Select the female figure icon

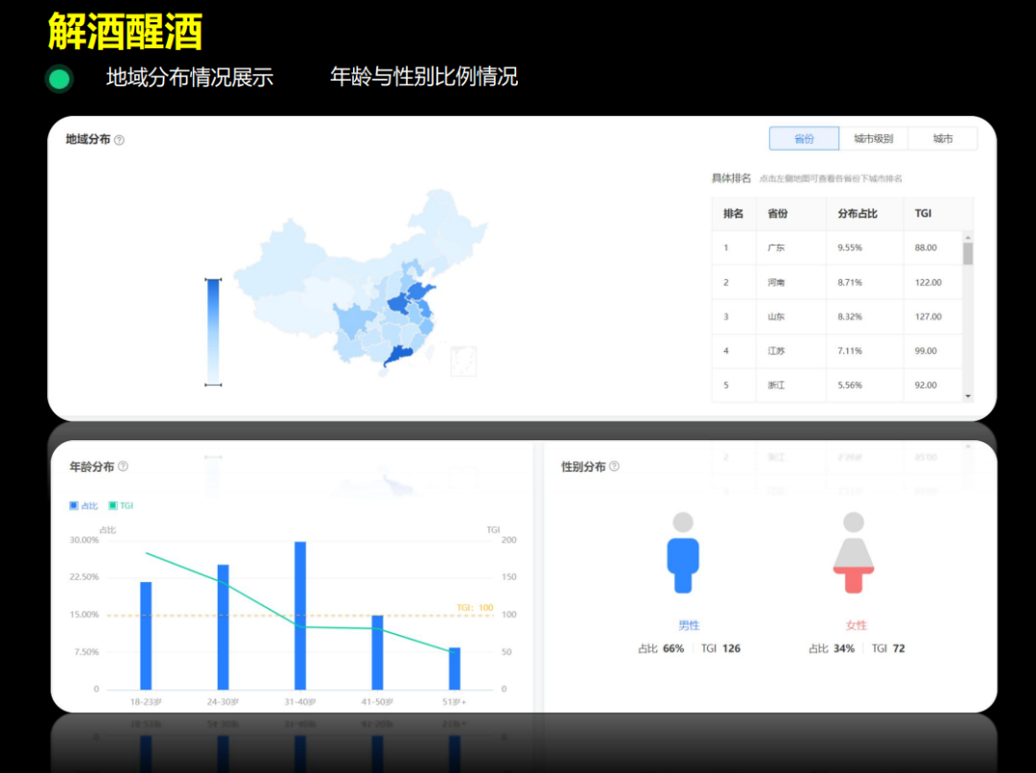click(854, 553)
